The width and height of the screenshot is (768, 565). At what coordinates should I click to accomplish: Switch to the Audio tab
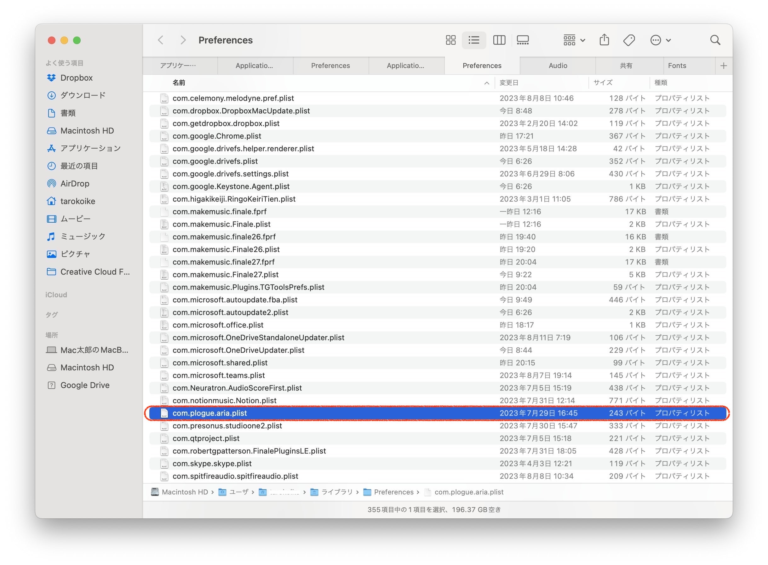click(x=558, y=66)
